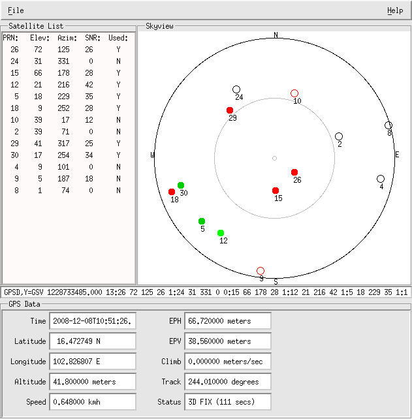412x419 pixels.
Task: Click the Azim: column header
Action: point(67,38)
